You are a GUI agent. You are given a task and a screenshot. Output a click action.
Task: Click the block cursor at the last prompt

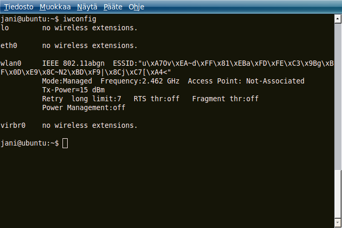65,143
